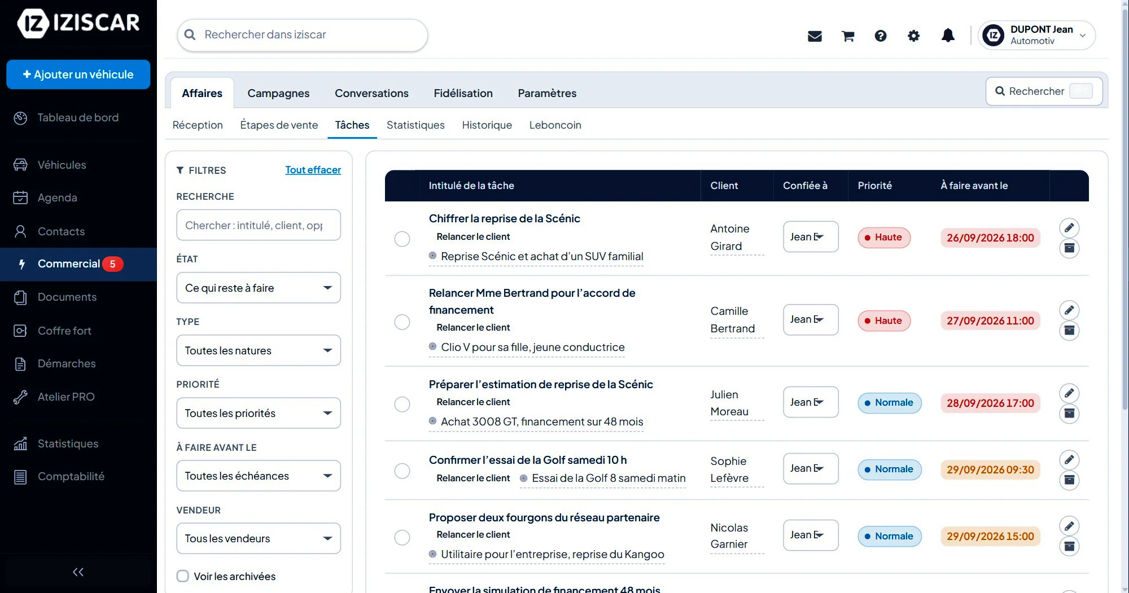This screenshot has height=593, width=1129.
Task: Mark 'Chiffrer la reprise de la Scénic' as done
Action: coord(402,239)
